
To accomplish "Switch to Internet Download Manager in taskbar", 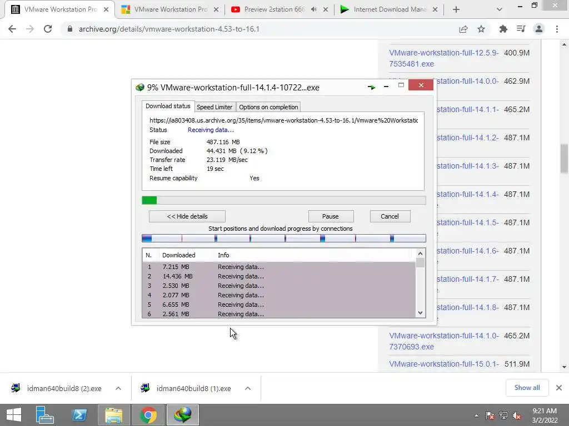I will [x=182, y=415].
